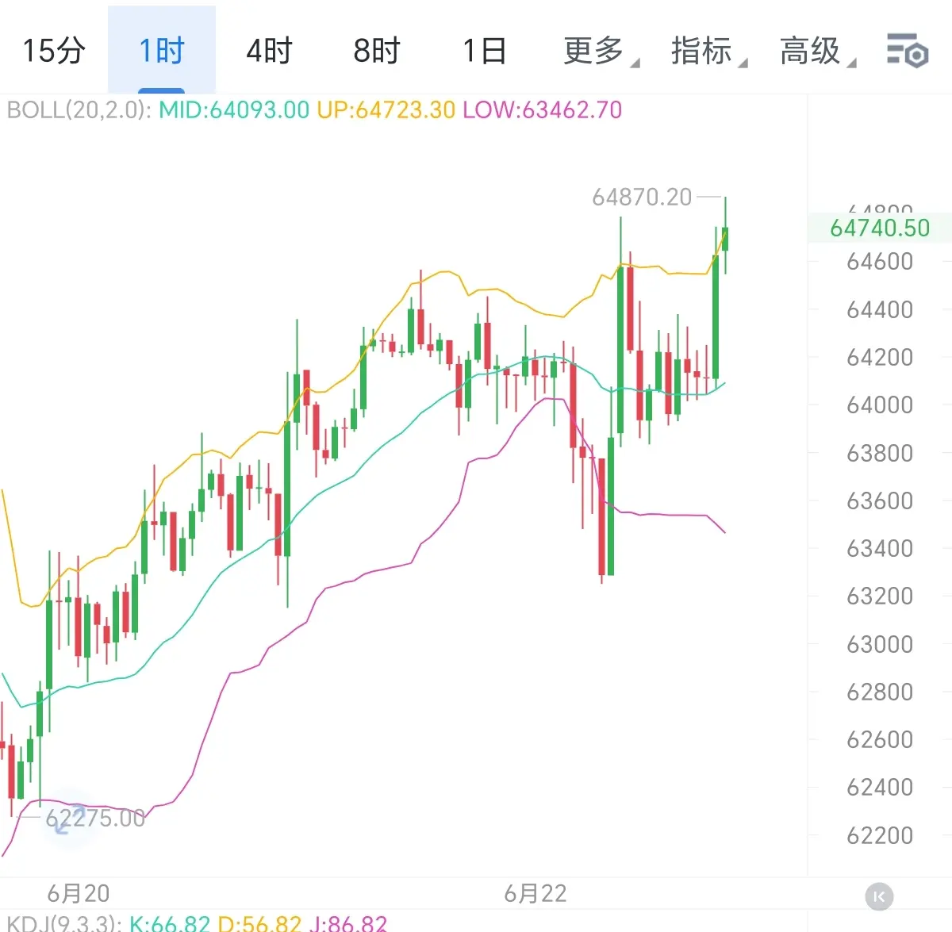This screenshot has width=952, height=932.
Task: Click the 6月22 date axis label
Action: tap(535, 894)
